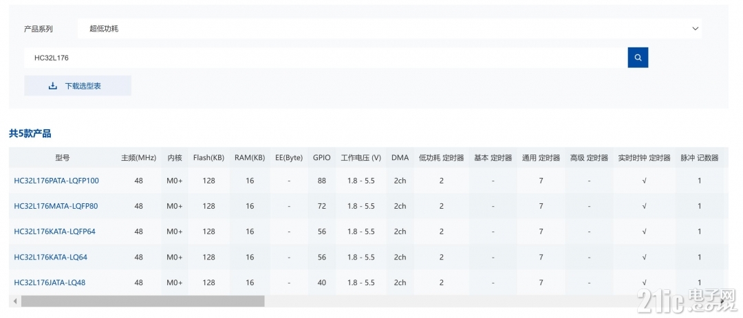
Task: Open the HC32L176PATA-LQFP100 product link
Action: [56, 181]
